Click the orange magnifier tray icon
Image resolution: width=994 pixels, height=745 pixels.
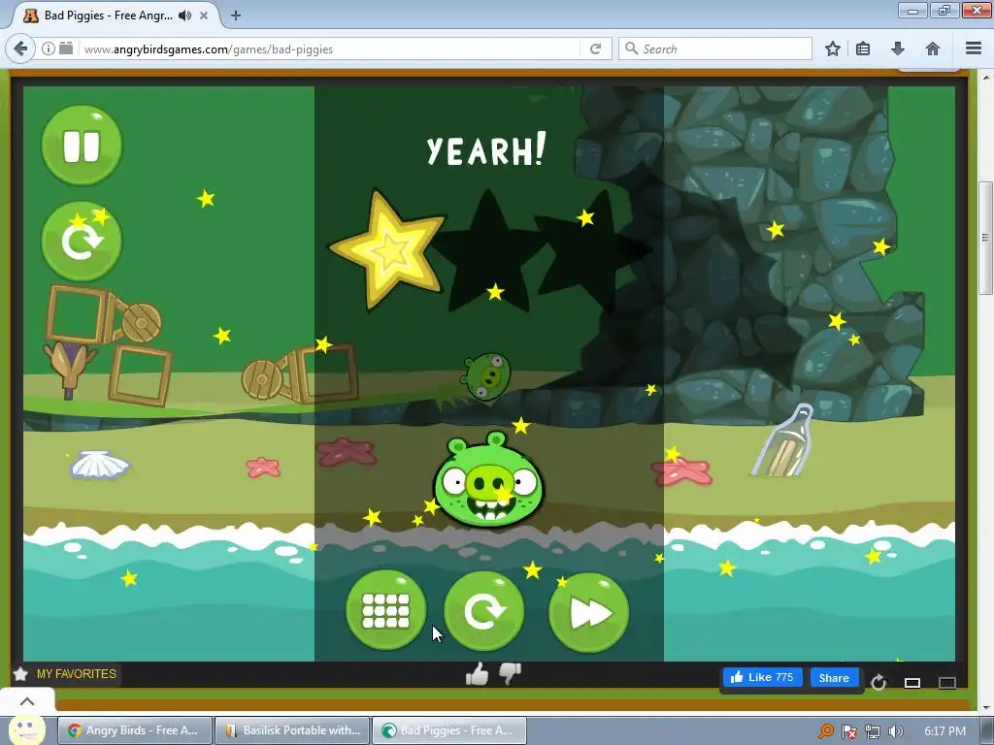pyautogui.click(x=825, y=731)
